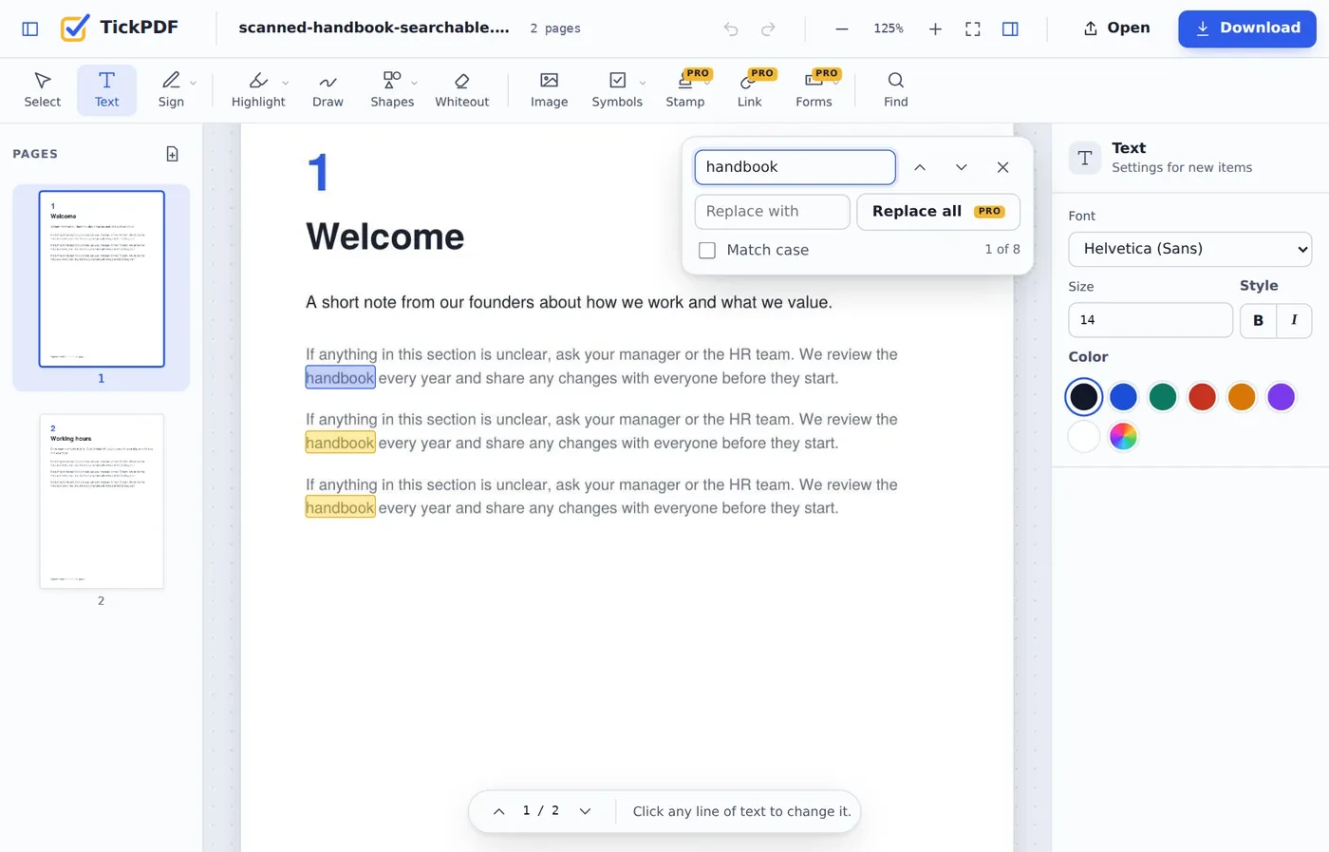Select the Whiteout tool
The height and width of the screenshot is (852, 1329).
[x=461, y=90]
